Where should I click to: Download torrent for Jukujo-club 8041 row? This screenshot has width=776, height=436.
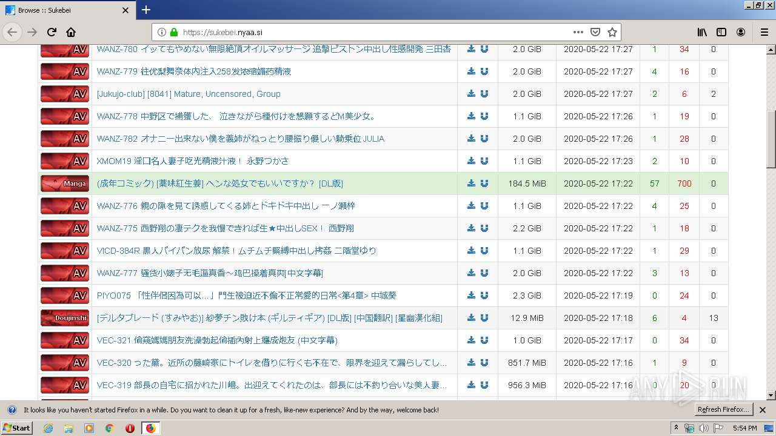pos(471,94)
